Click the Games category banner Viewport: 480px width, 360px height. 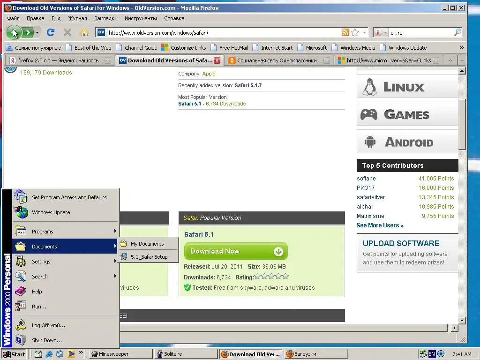pos(407,114)
